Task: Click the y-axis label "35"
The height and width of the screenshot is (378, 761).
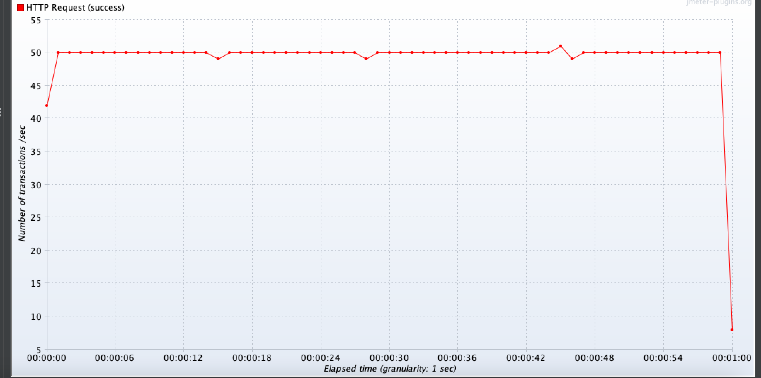Action: coord(36,152)
